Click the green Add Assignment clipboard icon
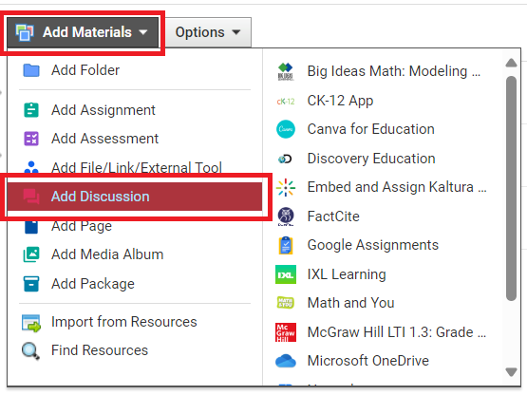 pyautogui.click(x=31, y=110)
